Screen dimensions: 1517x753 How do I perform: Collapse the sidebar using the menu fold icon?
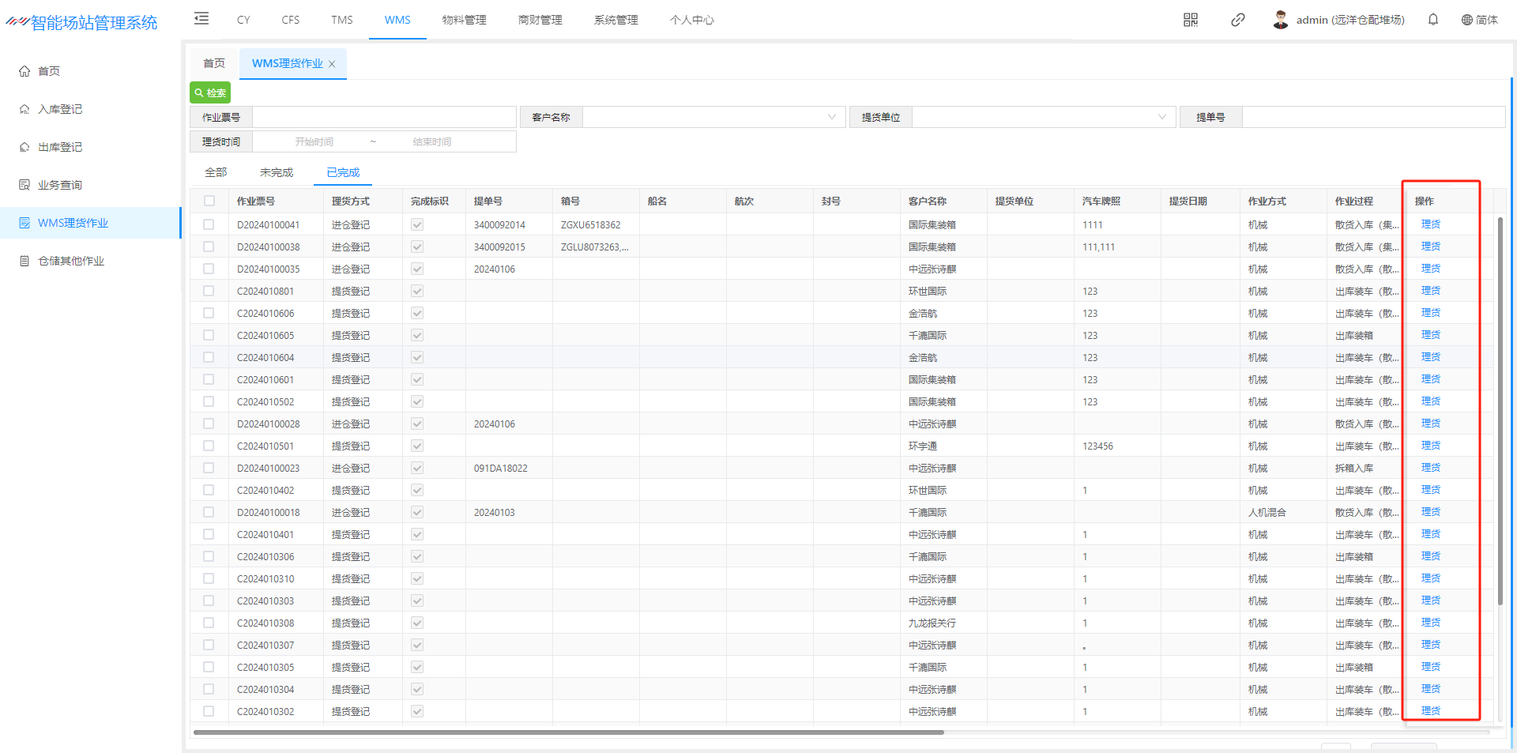201,19
